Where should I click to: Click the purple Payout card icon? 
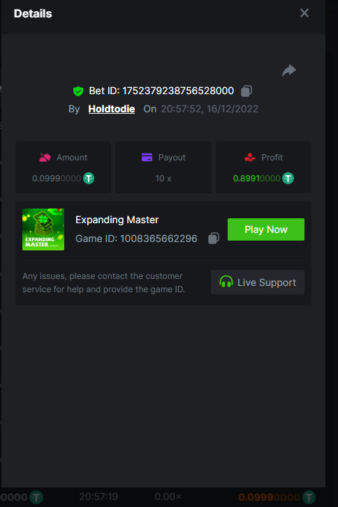click(x=147, y=158)
